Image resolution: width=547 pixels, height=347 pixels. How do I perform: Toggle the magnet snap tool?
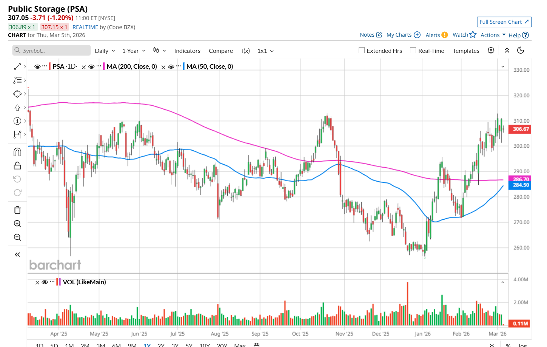click(17, 152)
